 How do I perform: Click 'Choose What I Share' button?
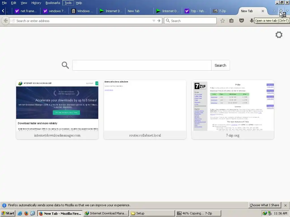point(264,205)
